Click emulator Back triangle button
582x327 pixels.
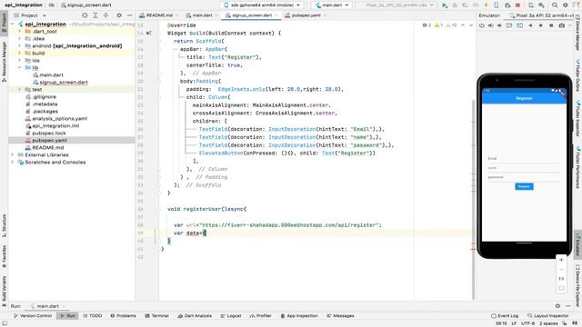(x=530, y=25)
